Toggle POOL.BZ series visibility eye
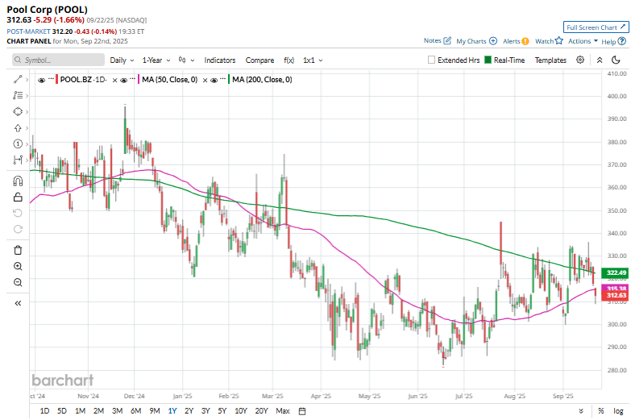This screenshot has width=631, height=420. (x=41, y=80)
